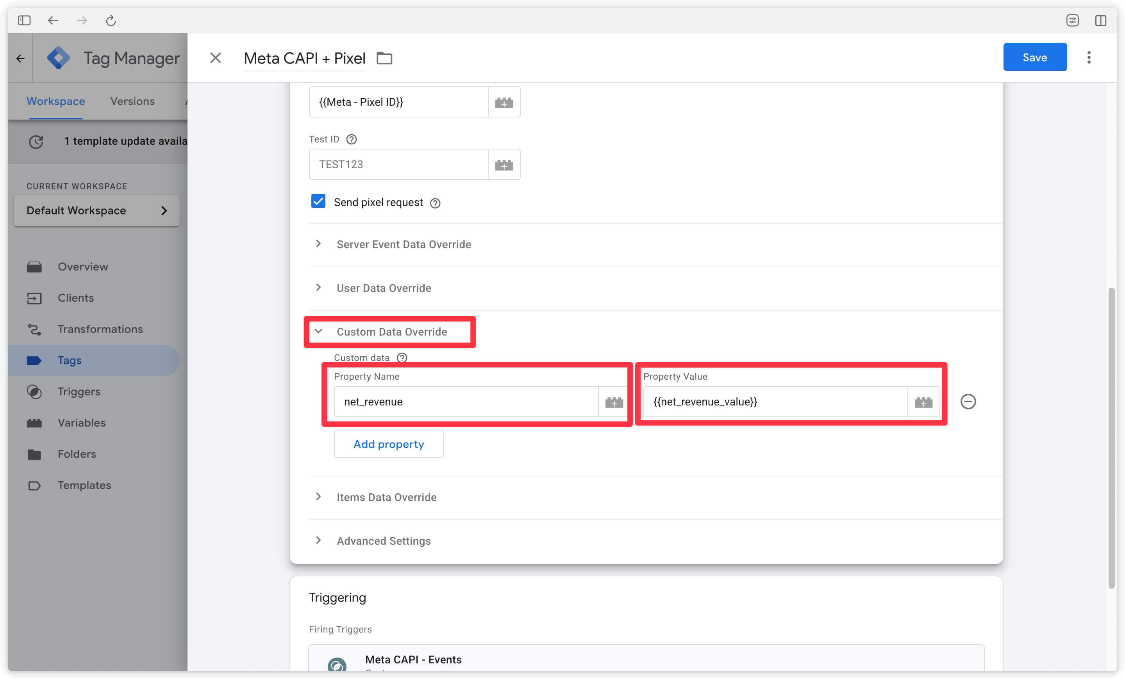The height and width of the screenshot is (679, 1125).
Task: Click the browser forward arrow
Action: tap(82, 21)
